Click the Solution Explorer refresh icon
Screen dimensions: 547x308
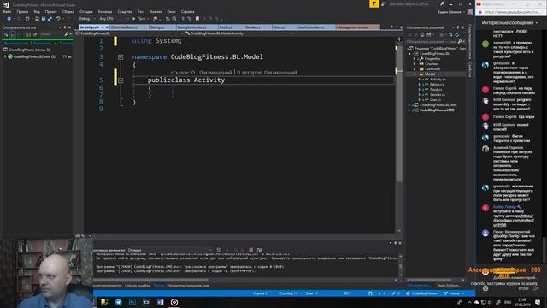click(x=457, y=34)
